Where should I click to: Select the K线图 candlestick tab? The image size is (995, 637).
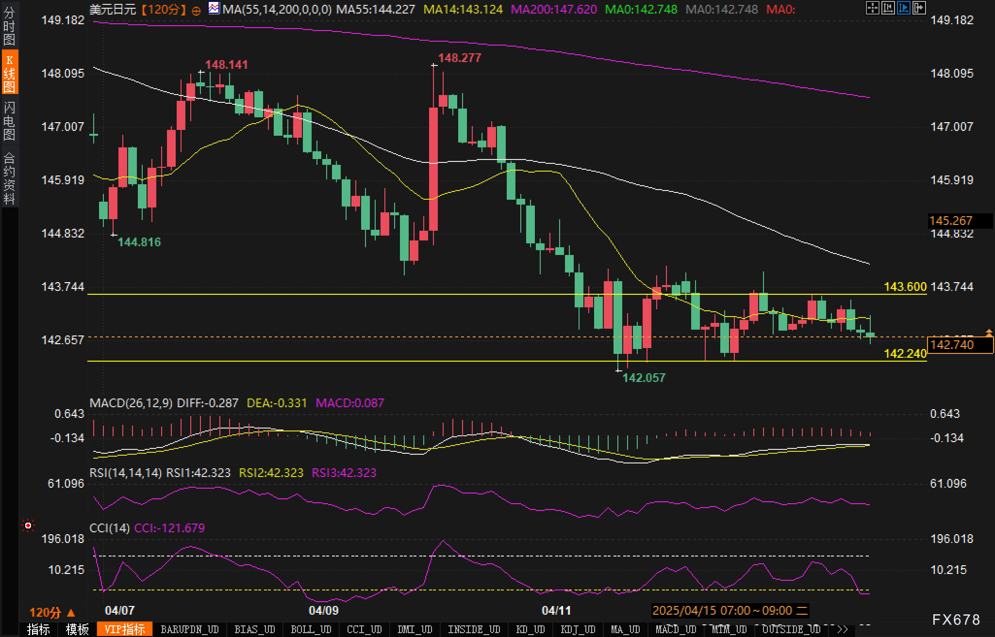click(9, 73)
